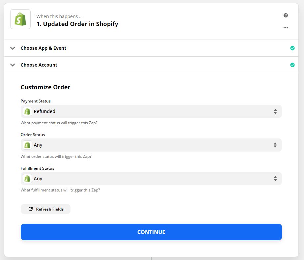This screenshot has width=304, height=260.
Task: Click green checkmark beside Choose Account
Action: [292, 65]
